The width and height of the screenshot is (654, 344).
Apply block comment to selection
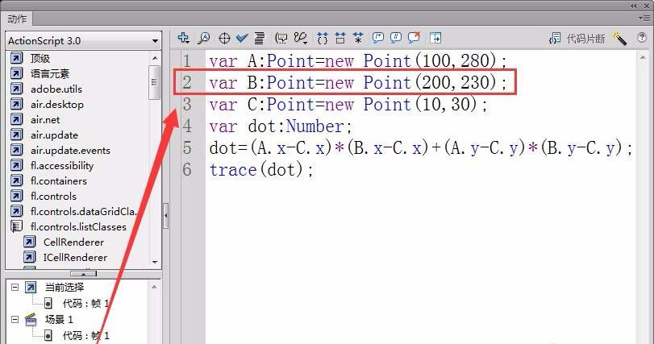(x=378, y=39)
